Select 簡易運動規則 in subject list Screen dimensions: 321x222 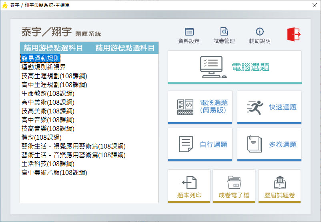pyautogui.click(x=40, y=58)
